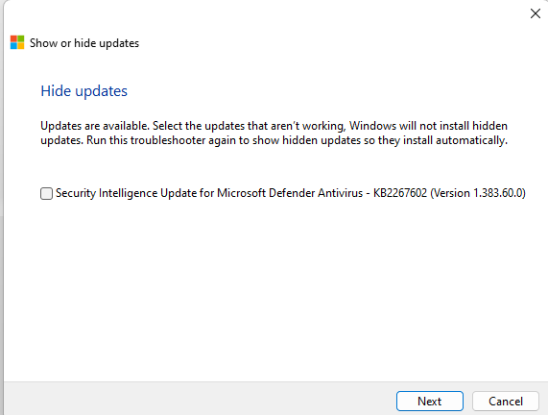Click the Security Intelligence Update for Microsoft Defender label
Screen dimensions: 548x415
(291, 193)
